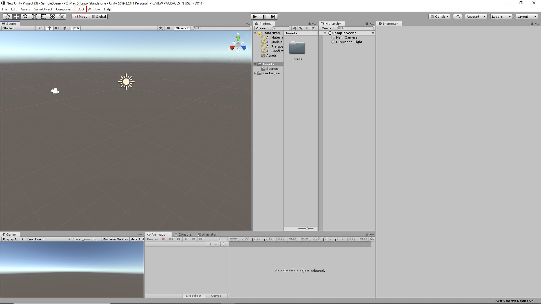Click the Step frame button
This screenshot has height=304, width=541.
[273, 17]
